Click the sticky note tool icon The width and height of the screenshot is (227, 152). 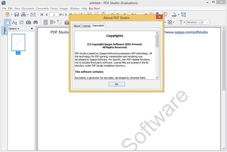[59, 22]
